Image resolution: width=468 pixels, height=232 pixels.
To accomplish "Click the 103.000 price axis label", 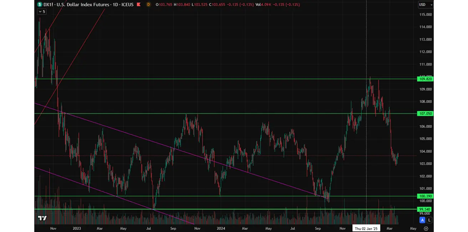I will tap(425, 163).
